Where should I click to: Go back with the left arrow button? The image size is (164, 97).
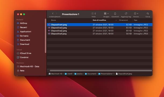[x=53, y=13]
